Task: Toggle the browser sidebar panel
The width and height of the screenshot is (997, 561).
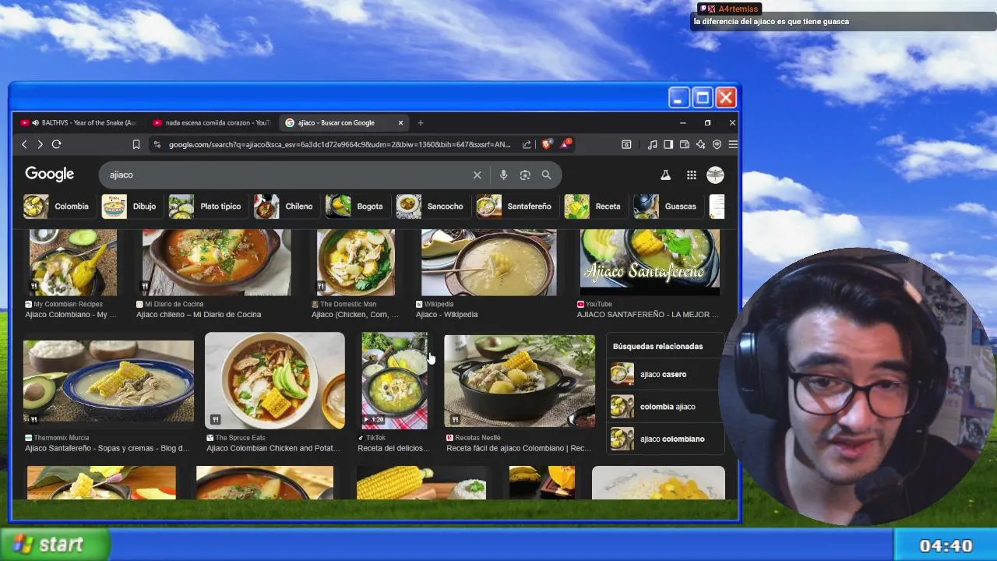Action: (668, 144)
